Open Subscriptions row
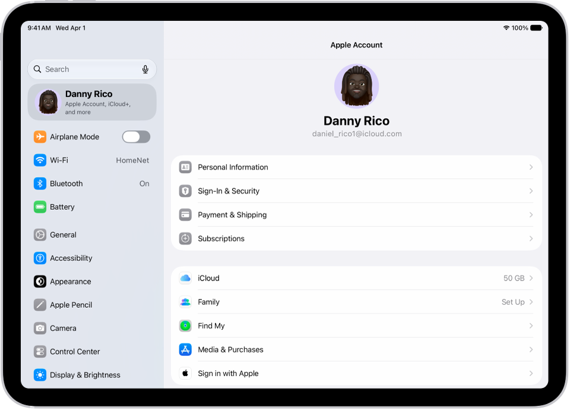 click(x=356, y=239)
